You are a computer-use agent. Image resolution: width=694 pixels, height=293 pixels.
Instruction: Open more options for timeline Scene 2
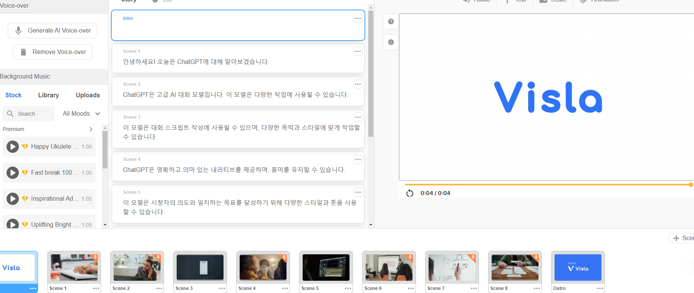click(159, 288)
